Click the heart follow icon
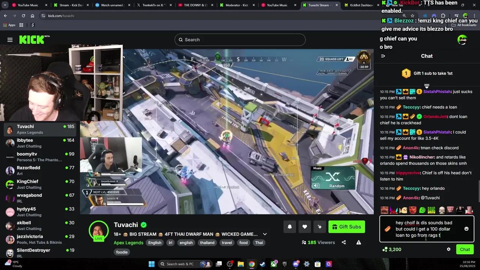Image resolution: width=480 pixels, height=270 pixels. tap(304, 227)
